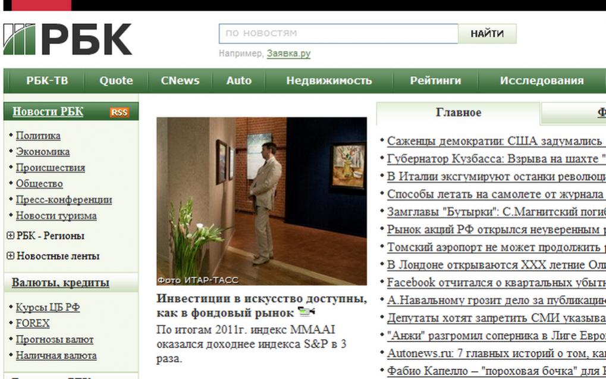
Task: Click the РБК logo
Action: coord(68,39)
